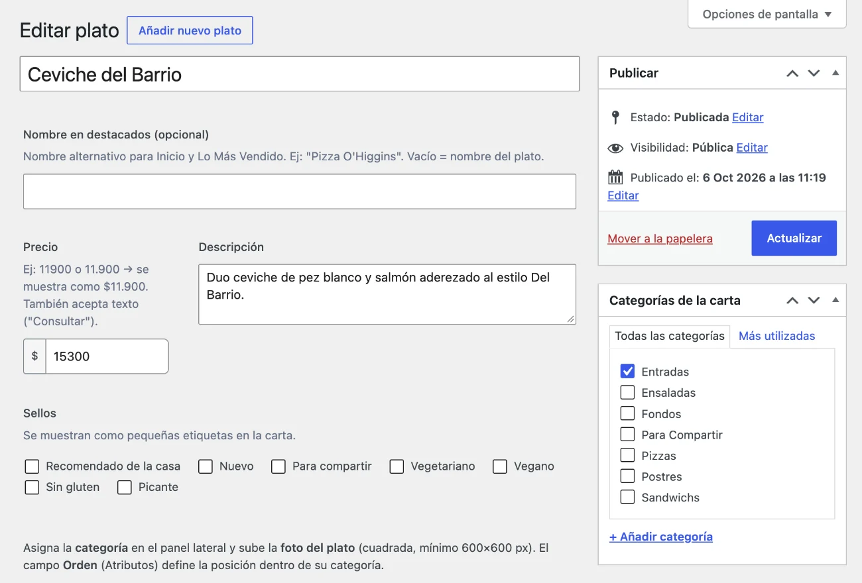This screenshot has height=583, width=862.
Task: Mark the dish as Vegetariano
Action: tap(397, 466)
